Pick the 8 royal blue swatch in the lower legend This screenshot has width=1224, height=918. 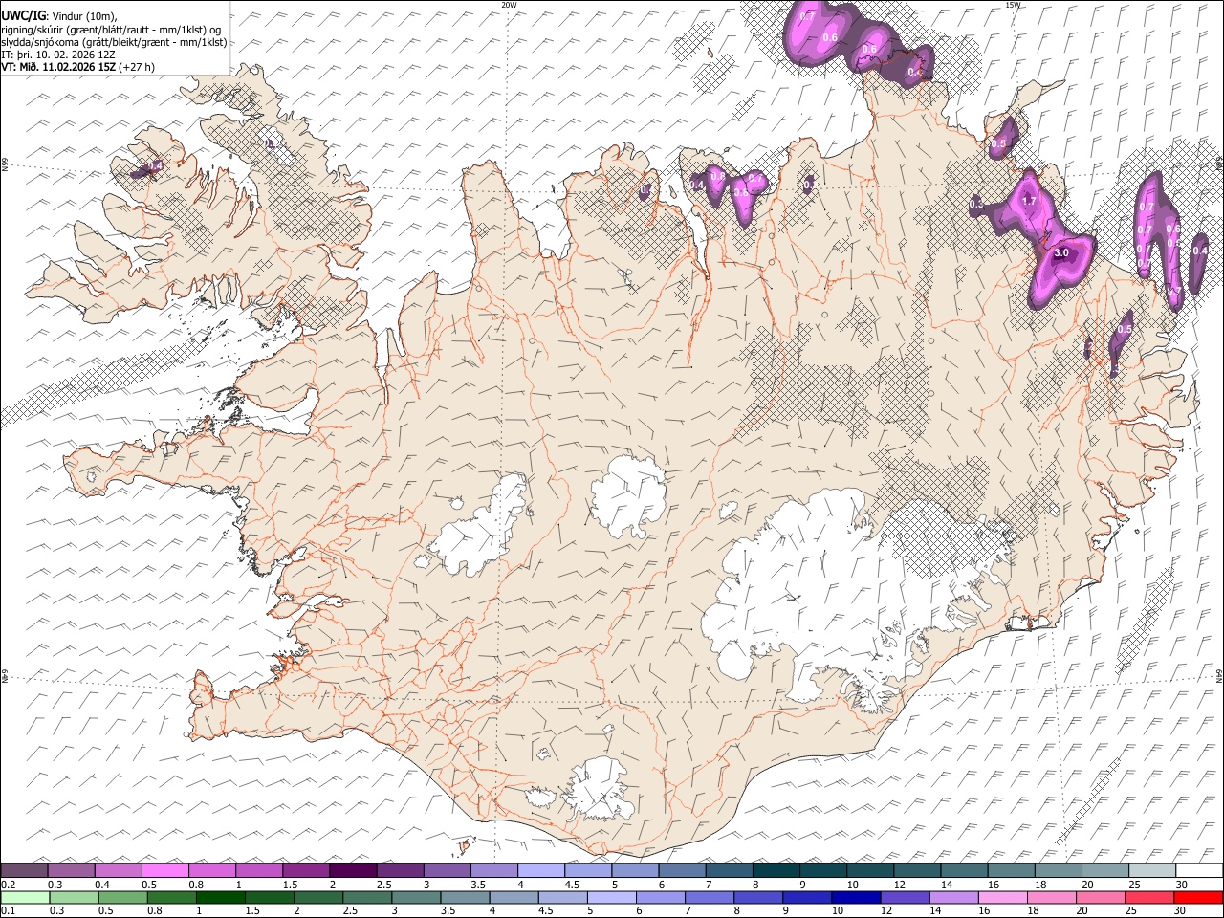coord(757,897)
